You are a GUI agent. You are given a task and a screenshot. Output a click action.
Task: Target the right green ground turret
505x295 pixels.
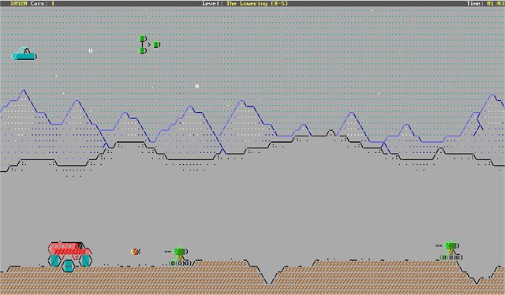pos(450,251)
